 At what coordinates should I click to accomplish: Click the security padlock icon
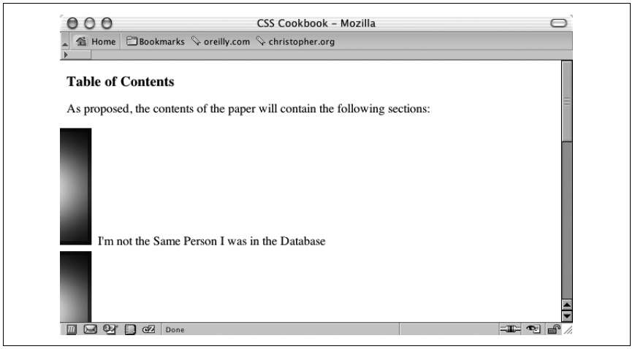(554, 329)
